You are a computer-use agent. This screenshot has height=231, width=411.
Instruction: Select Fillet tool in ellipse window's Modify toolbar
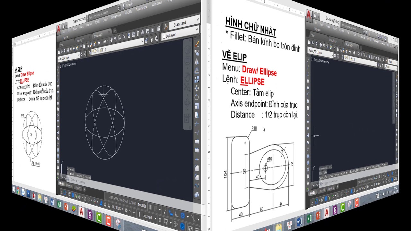(197, 176)
